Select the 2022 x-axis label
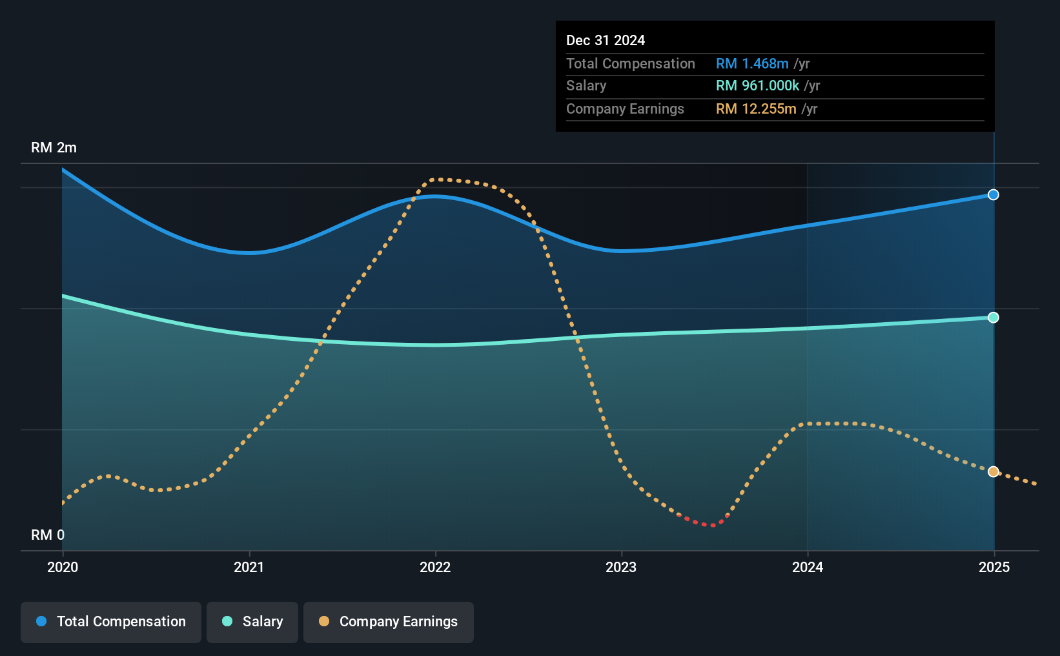Image resolution: width=1060 pixels, height=656 pixels. point(435,567)
